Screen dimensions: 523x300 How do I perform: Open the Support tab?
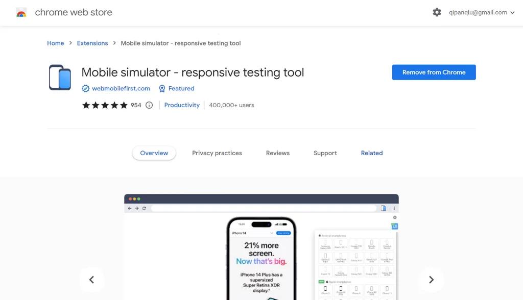point(325,153)
